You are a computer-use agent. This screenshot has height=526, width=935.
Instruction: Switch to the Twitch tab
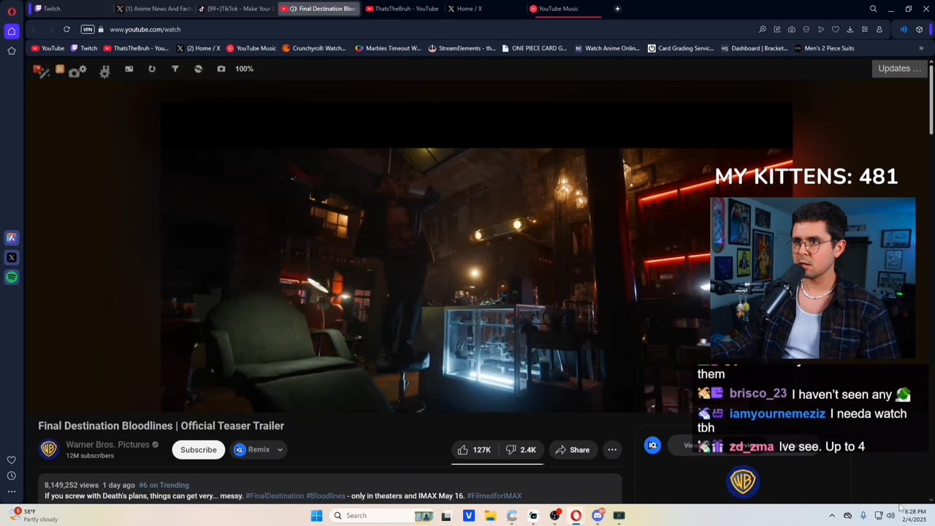pyautogui.click(x=71, y=9)
